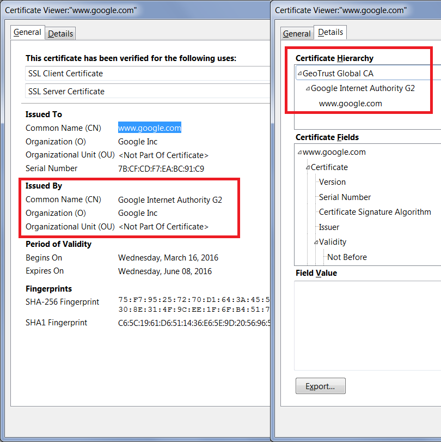
Task: Select www.google.com in Certificate Fields
Action: tap(334, 152)
